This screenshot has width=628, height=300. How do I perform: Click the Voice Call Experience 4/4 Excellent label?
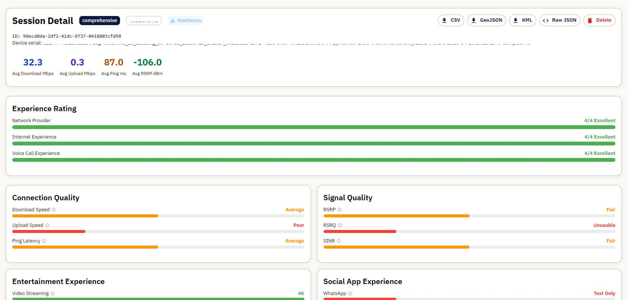[600, 153]
